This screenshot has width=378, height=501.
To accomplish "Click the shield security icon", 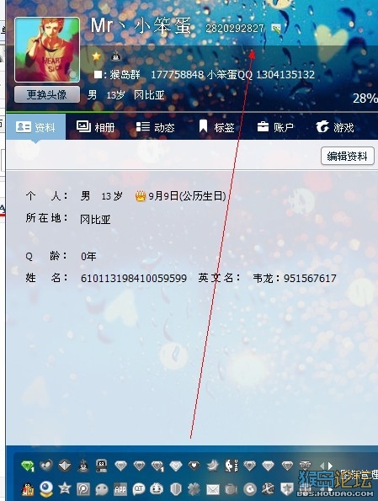I will click(x=176, y=489).
